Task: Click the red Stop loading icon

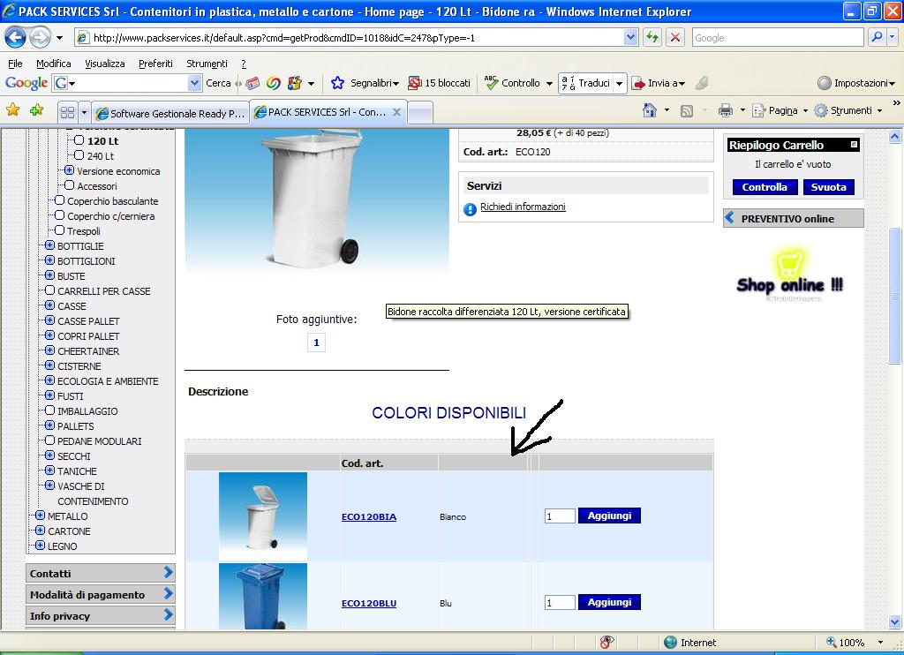Action: (x=675, y=38)
